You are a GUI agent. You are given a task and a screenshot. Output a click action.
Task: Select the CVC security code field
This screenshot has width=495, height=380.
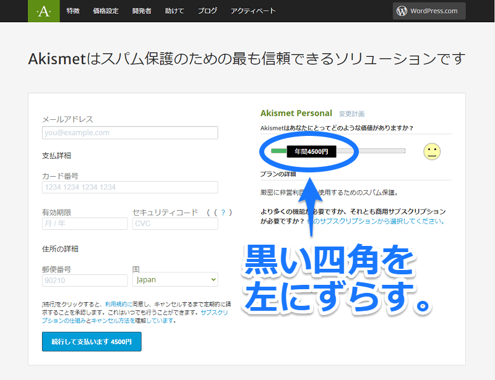coord(175,224)
